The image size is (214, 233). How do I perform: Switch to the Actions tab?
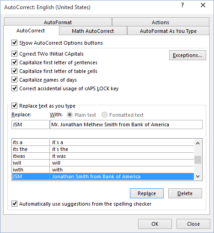coord(160,22)
